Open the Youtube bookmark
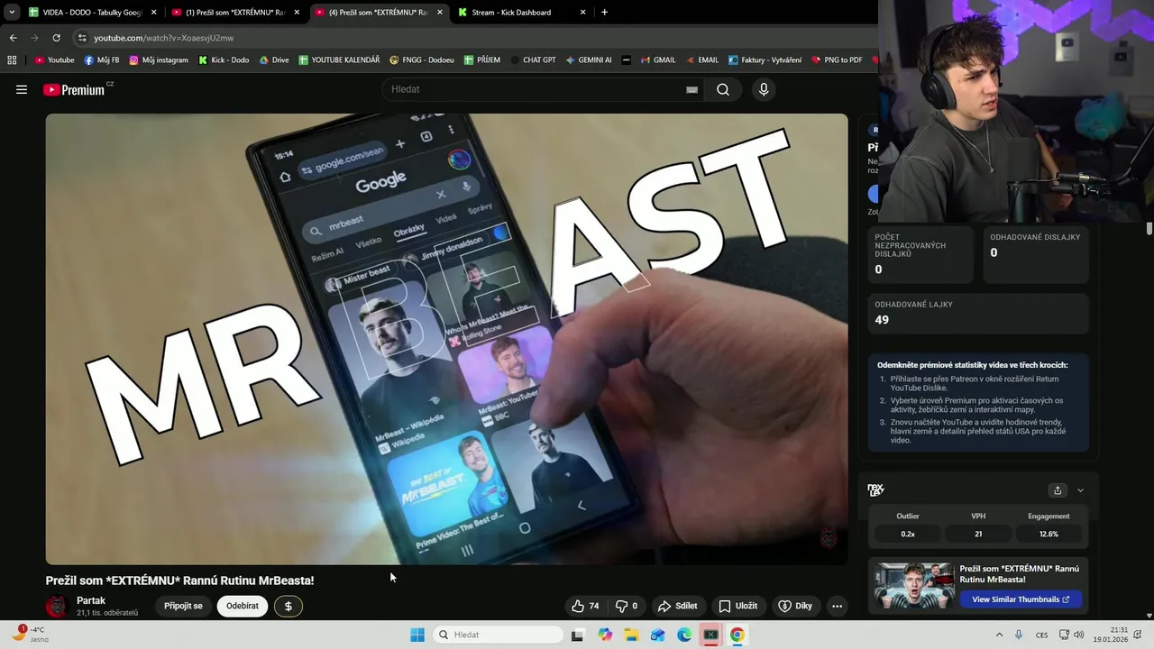1154x649 pixels. pyautogui.click(x=54, y=59)
